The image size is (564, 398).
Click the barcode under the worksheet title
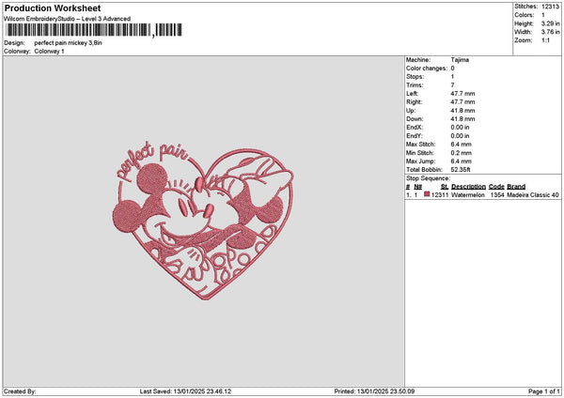point(94,30)
